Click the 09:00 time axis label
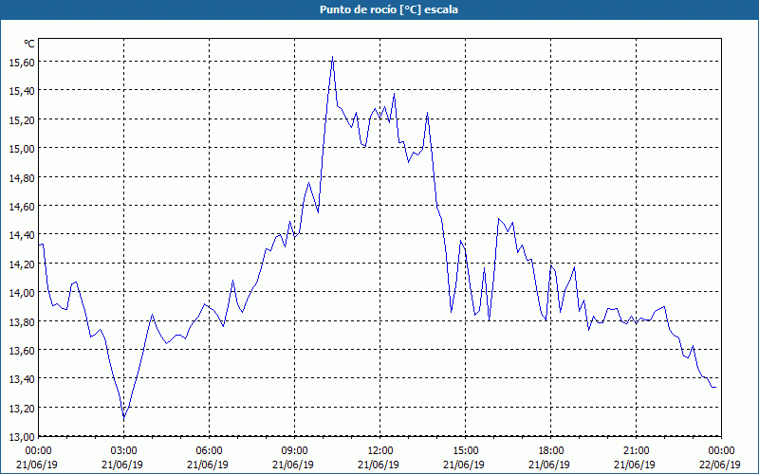 tap(294, 451)
